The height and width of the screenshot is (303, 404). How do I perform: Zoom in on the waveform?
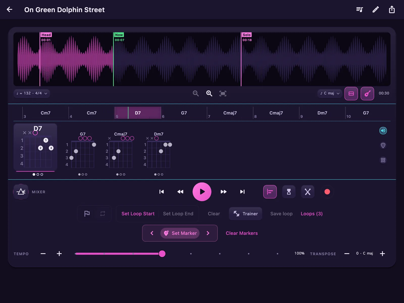209,93
